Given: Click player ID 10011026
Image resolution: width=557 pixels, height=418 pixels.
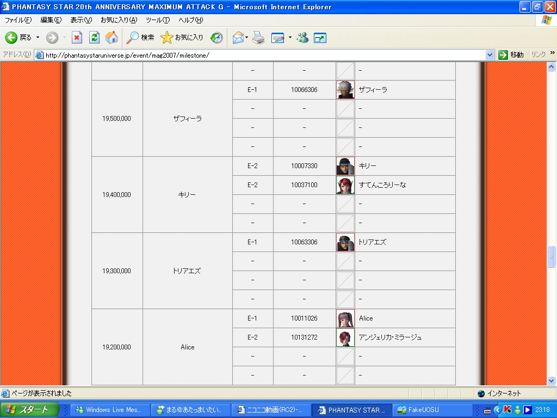Looking at the screenshot, I should (304, 318).
